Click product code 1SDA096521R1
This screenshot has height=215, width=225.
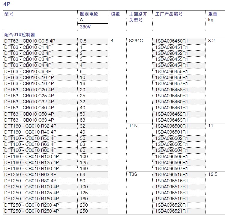pos(172,211)
